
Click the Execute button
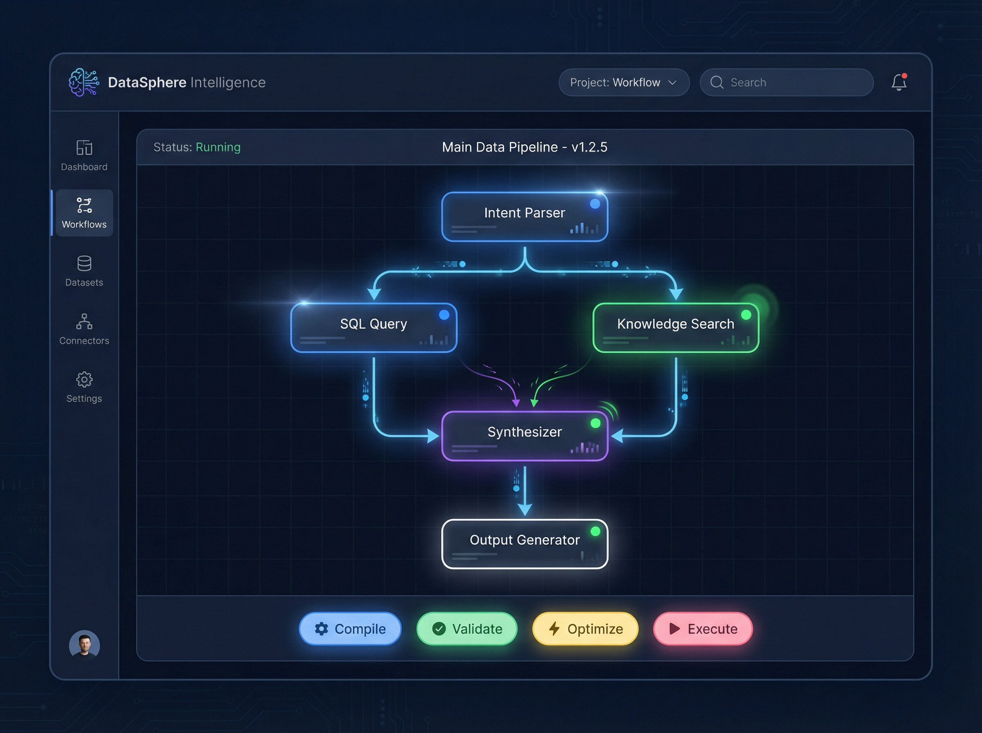703,629
